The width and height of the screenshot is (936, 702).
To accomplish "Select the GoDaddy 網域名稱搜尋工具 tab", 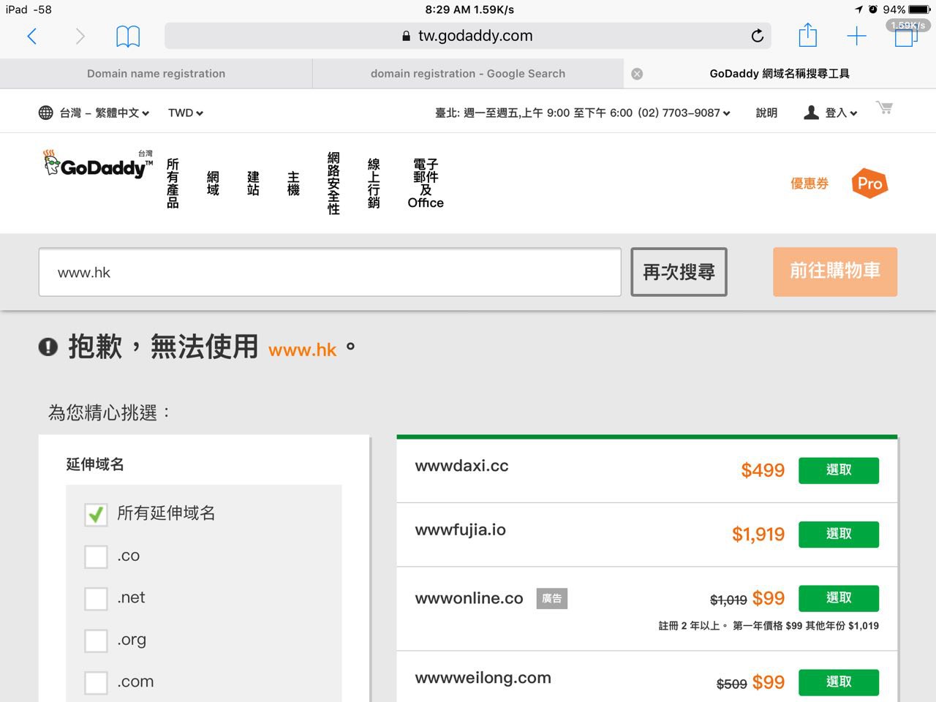I will (780, 74).
